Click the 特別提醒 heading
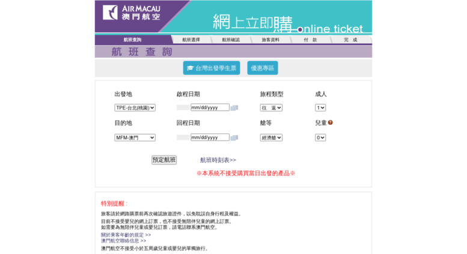Image resolution: width=467 pixels, height=254 pixels. point(114,204)
